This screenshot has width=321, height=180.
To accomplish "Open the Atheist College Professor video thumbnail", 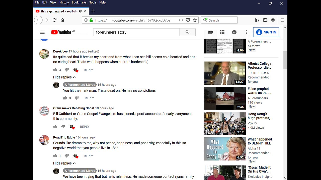I will [x=225, y=73].
